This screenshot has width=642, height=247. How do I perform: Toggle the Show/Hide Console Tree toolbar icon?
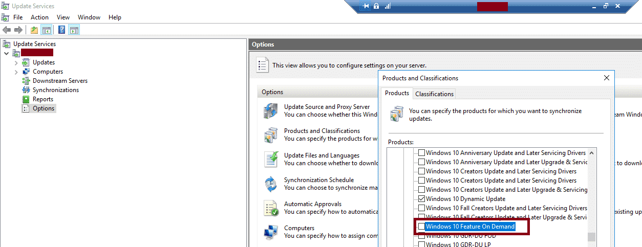[47, 30]
